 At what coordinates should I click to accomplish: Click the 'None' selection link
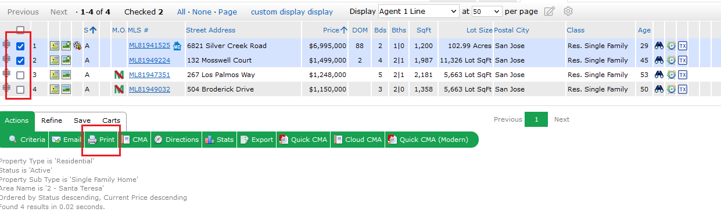point(202,12)
